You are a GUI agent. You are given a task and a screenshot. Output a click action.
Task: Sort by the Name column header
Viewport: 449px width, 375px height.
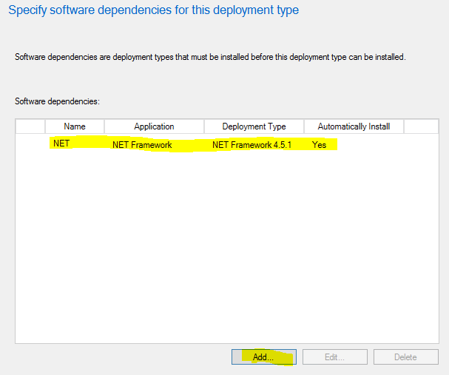point(75,126)
